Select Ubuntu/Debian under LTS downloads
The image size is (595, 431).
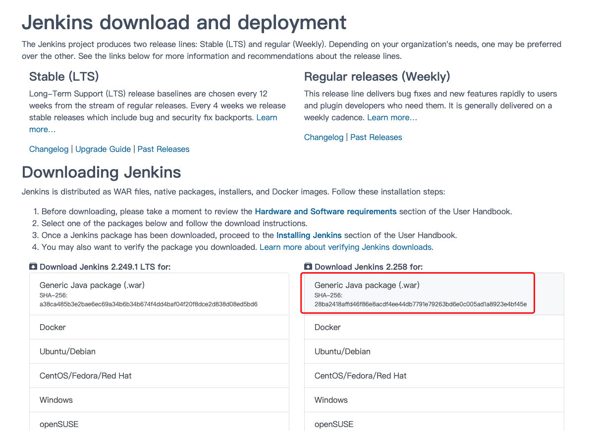159,351
